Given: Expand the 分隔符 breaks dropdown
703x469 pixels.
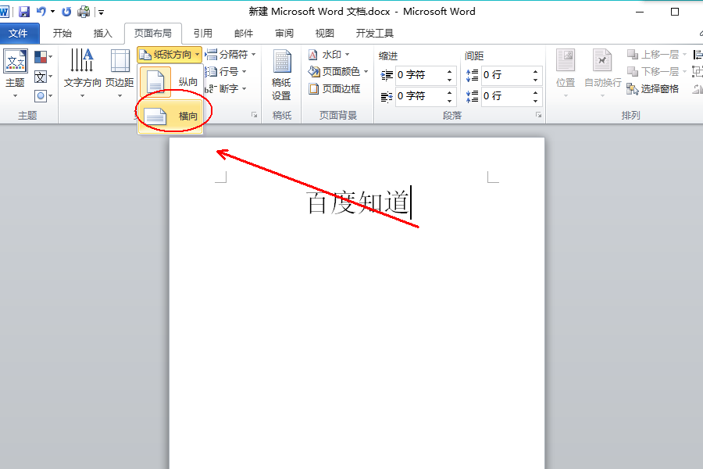Looking at the screenshot, I should coord(231,54).
